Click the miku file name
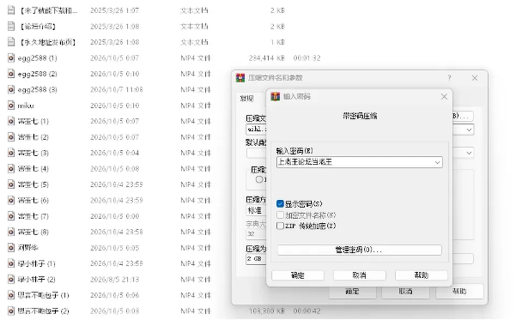 click(x=26, y=106)
